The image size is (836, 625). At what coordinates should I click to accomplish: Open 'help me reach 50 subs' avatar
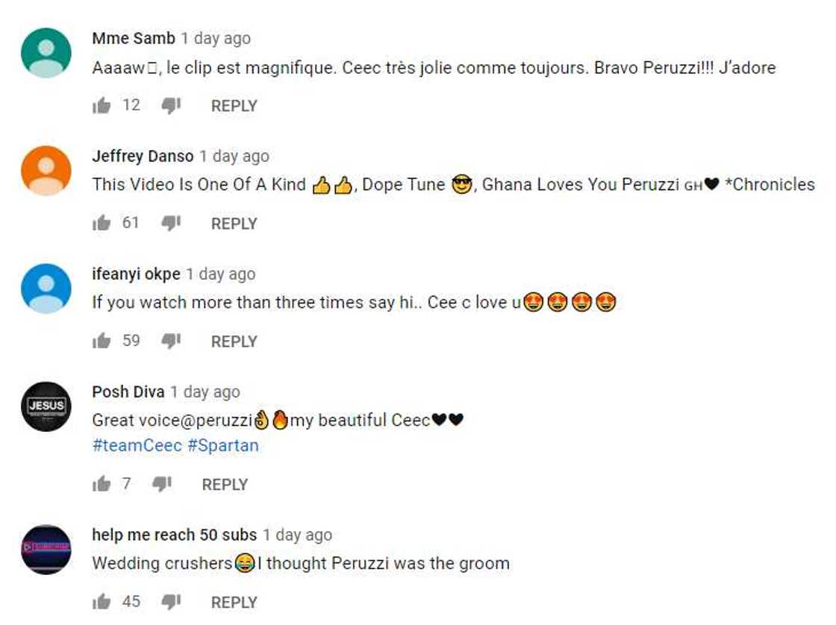[x=46, y=550]
